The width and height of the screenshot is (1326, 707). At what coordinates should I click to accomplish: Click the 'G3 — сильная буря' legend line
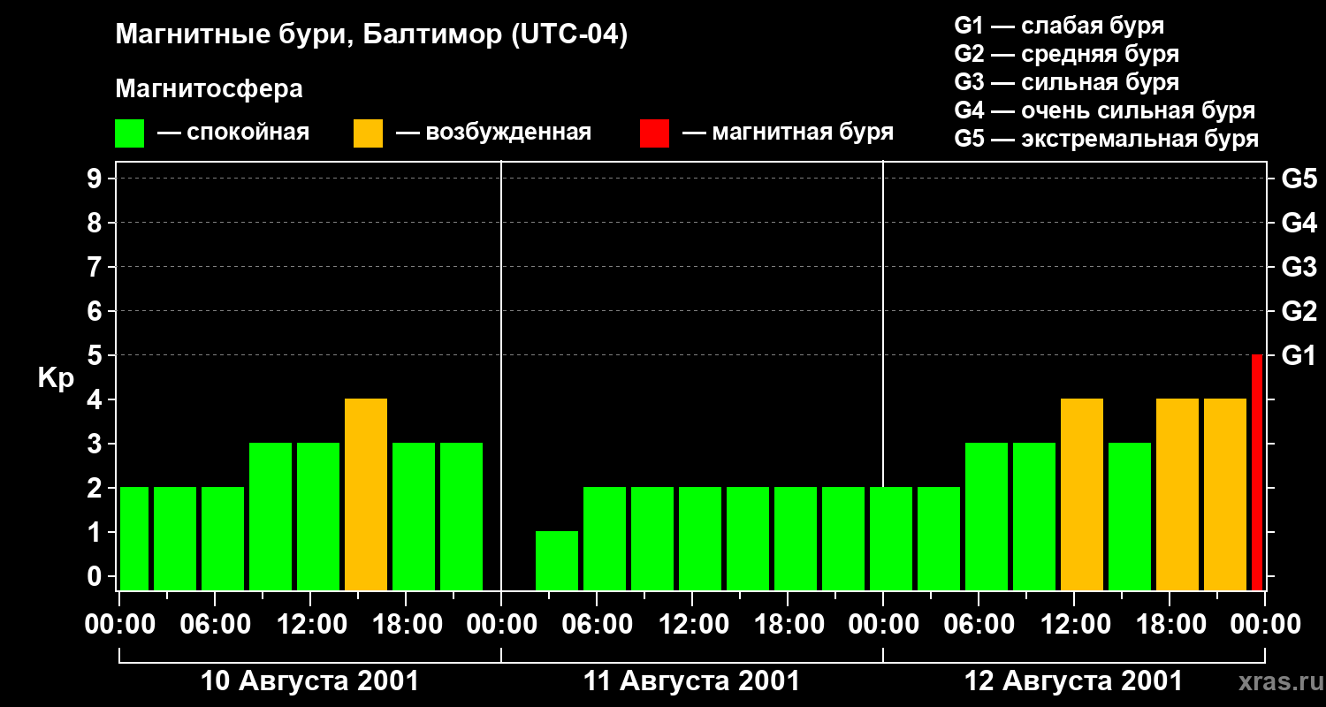(x=1066, y=82)
